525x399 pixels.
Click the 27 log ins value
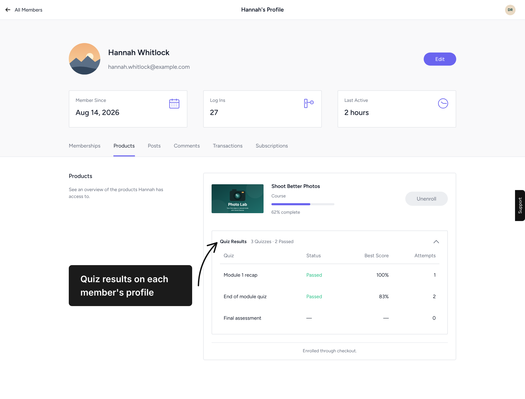click(214, 112)
